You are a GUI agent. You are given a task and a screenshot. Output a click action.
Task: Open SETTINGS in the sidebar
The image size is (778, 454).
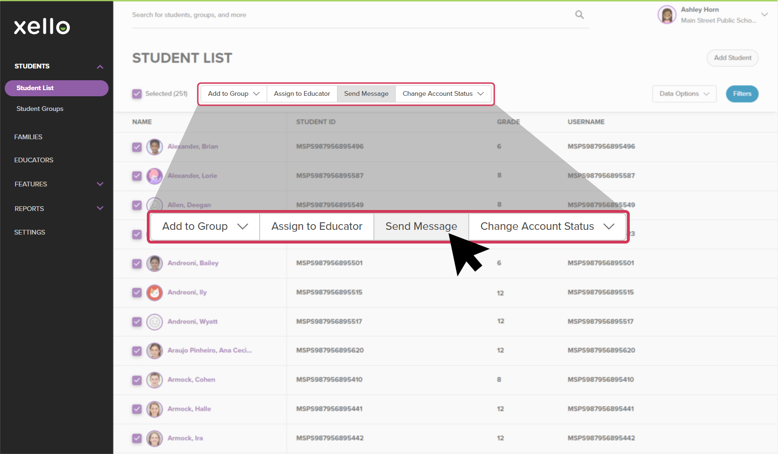30,232
